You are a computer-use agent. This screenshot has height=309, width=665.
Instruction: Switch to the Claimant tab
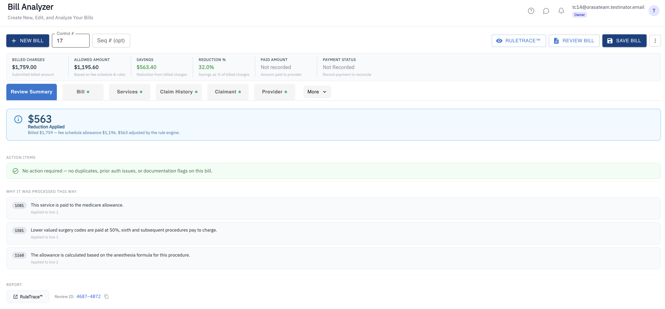[228, 92]
